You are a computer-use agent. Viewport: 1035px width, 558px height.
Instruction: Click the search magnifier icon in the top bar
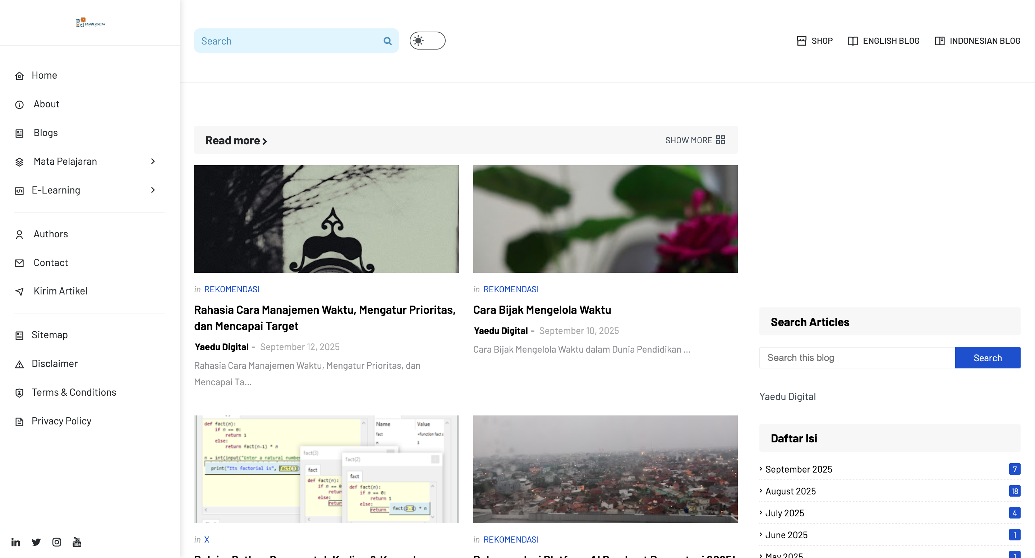[387, 41]
